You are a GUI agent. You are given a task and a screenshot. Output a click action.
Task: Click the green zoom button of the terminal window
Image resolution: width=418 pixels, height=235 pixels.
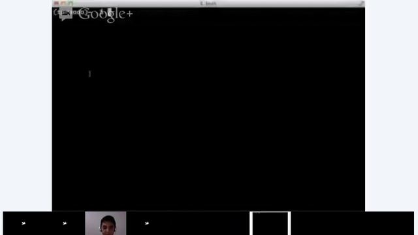tap(71, 3)
